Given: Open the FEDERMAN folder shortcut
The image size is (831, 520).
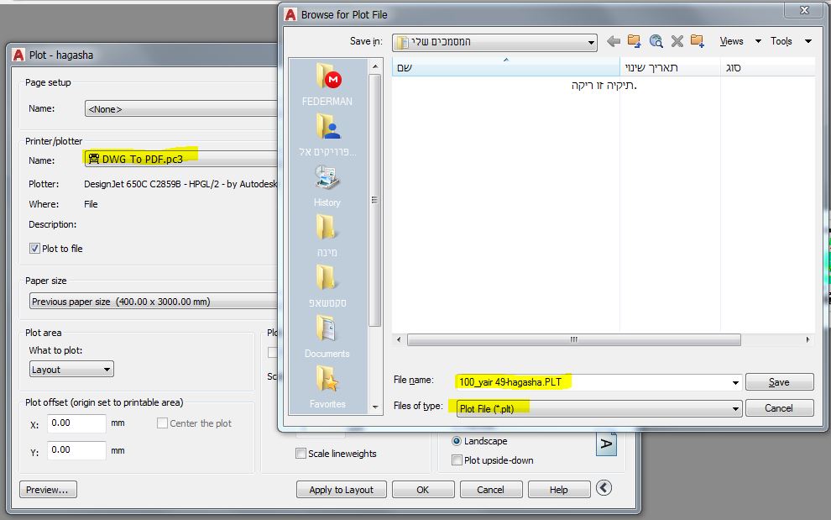Looking at the screenshot, I should pyautogui.click(x=327, y=85).
